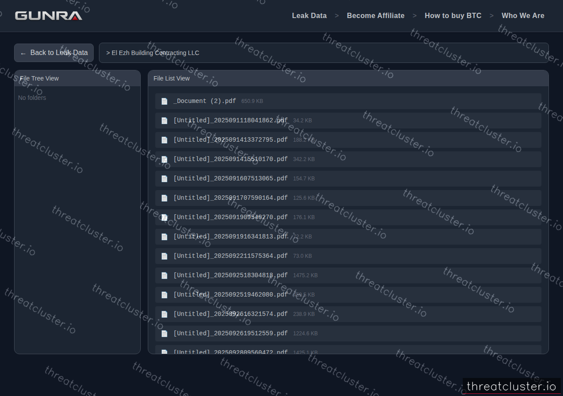Open file [Untitled]_2025092518304818.pdf
This screenshot has height=396, width=563.
pos(348,275)
